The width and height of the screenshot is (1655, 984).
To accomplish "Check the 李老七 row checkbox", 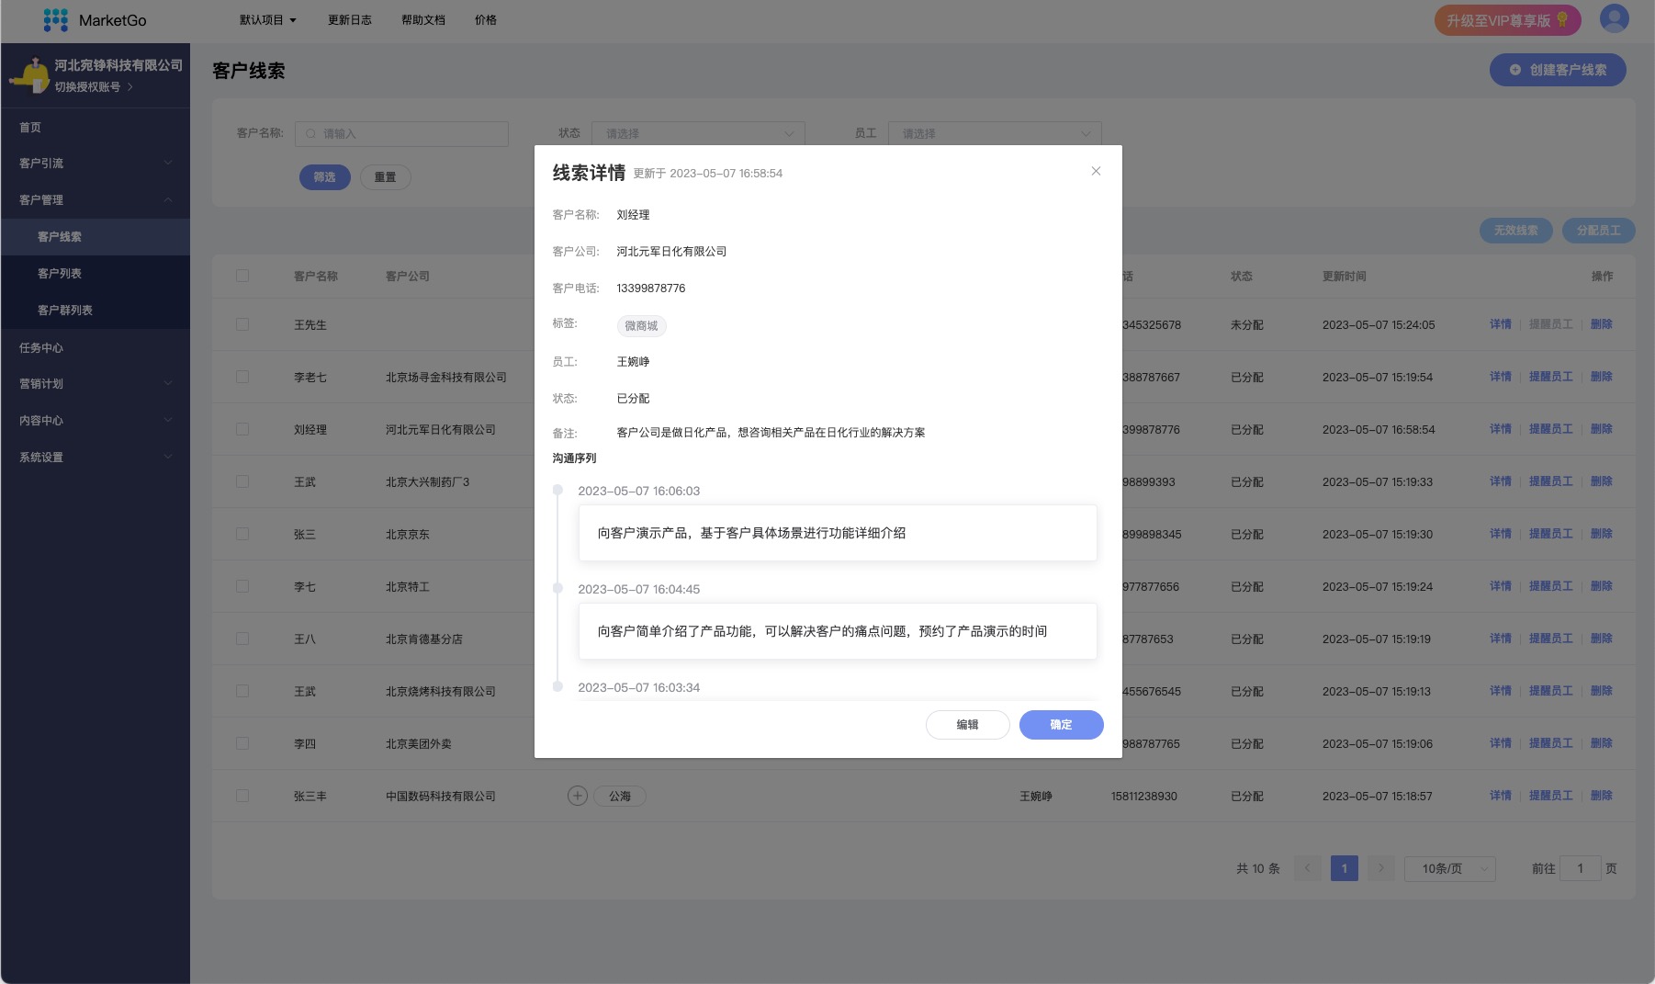I will (x=242, y=377).
